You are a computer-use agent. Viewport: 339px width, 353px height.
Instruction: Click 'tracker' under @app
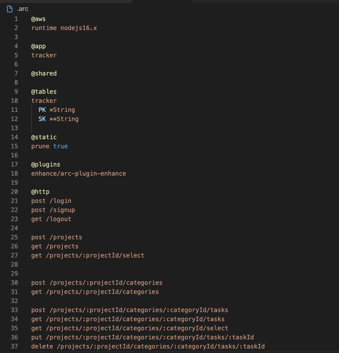pos(44,55)
